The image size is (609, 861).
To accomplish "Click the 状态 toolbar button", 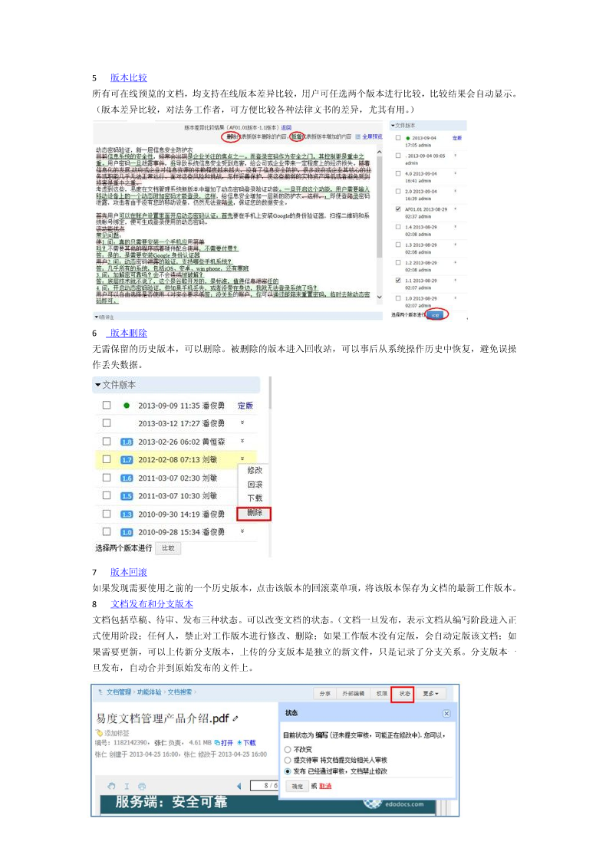I will pos(404,694).
